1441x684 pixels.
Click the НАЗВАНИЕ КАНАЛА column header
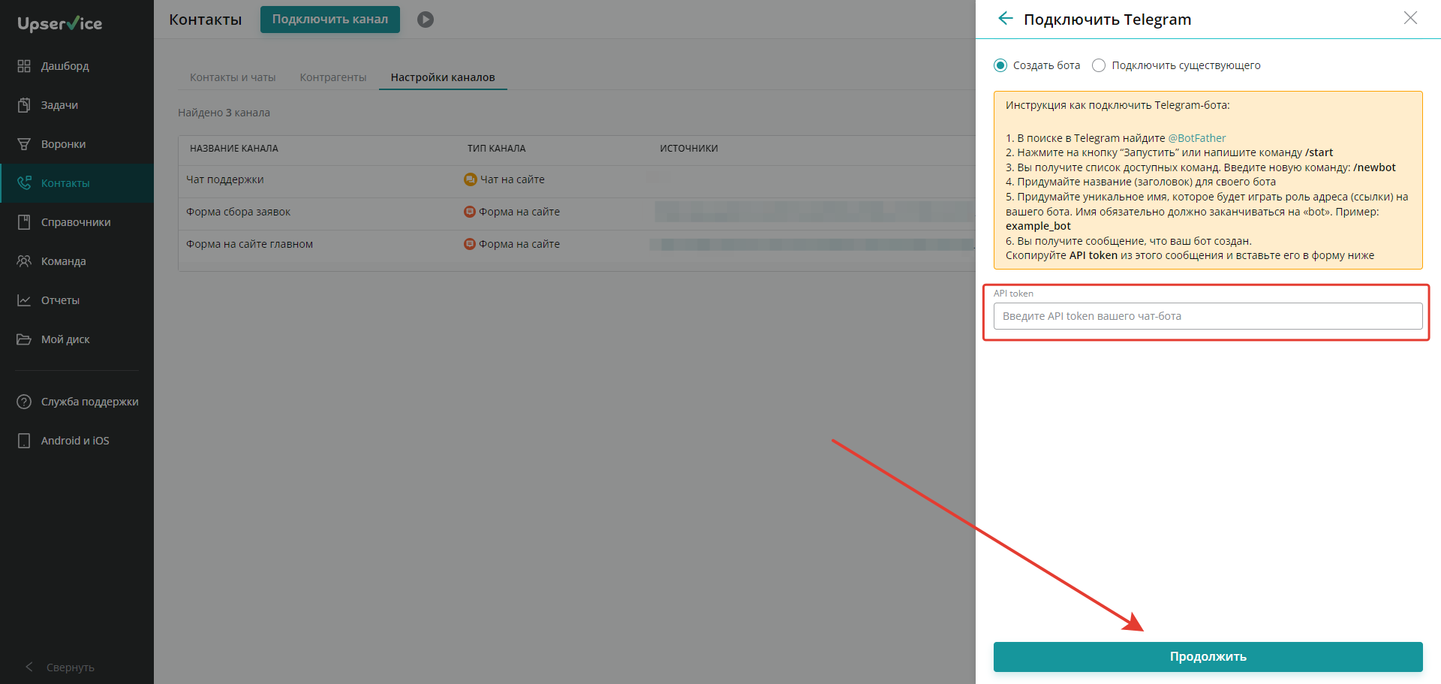coord(234,149)
